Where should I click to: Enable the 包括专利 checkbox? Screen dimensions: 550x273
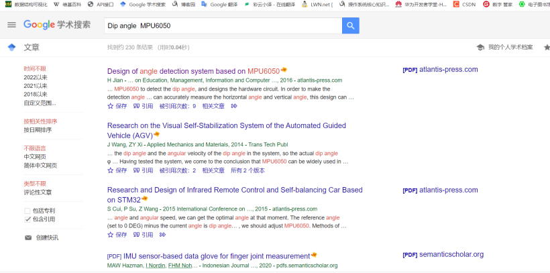click(x=27, y=211)
